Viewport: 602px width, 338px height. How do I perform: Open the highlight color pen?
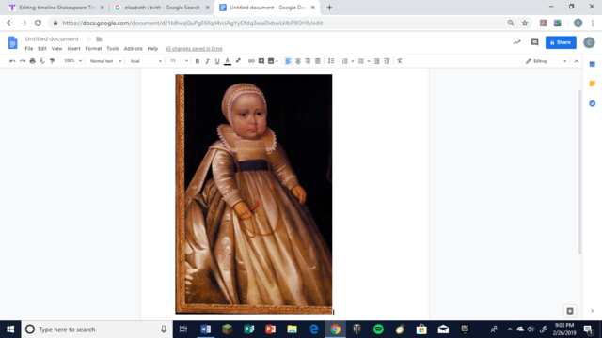(x=238, y=61)
